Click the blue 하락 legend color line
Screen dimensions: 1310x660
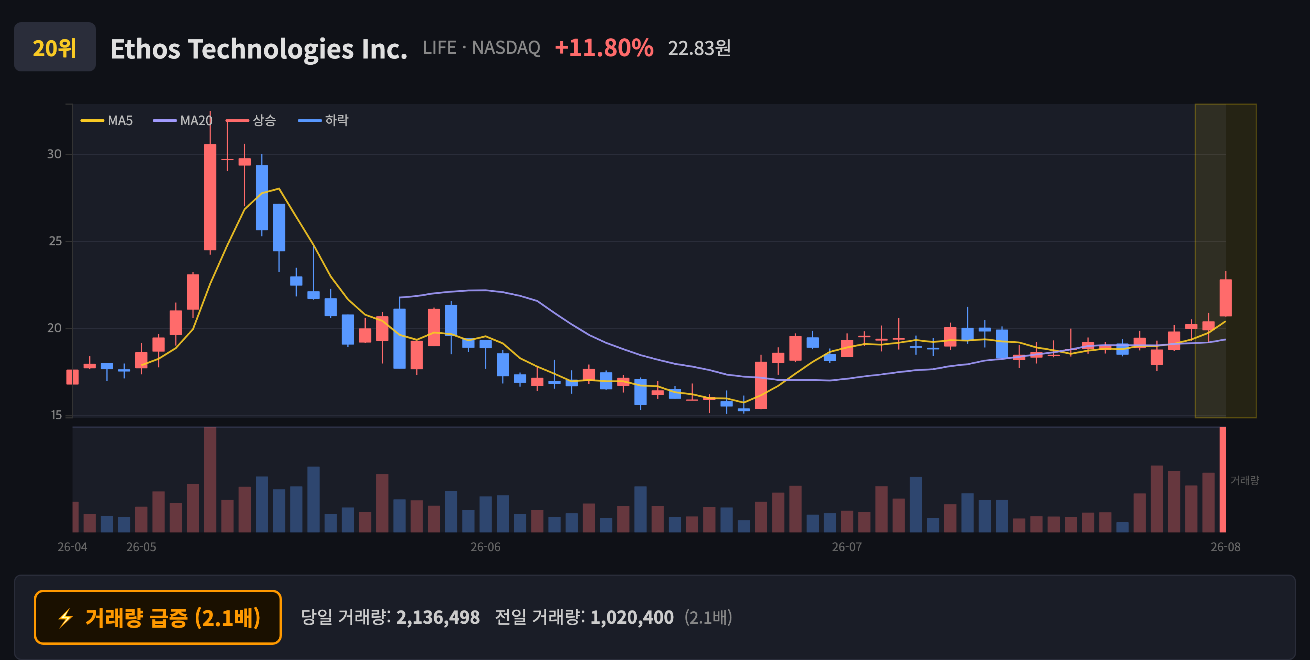coord(310,121)
